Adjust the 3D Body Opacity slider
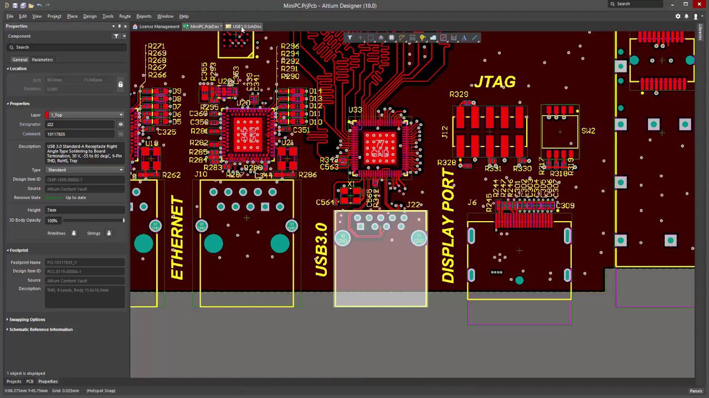The height and width of the screenshot is (398, 709). point(93,221)
